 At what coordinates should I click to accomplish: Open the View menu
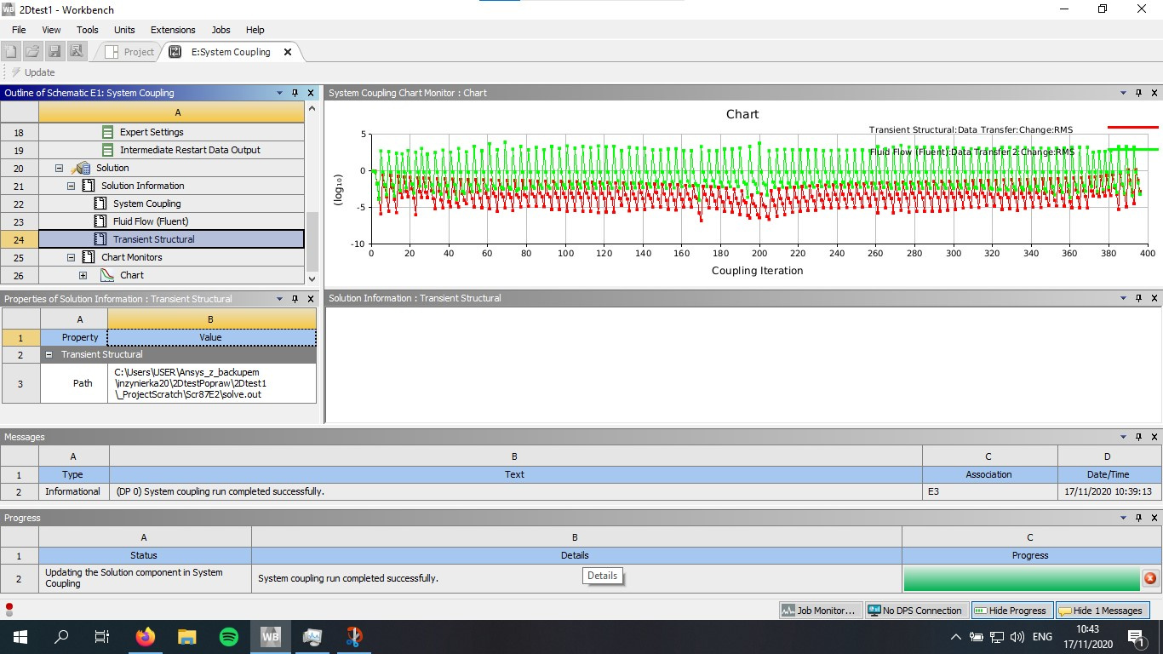51,30
